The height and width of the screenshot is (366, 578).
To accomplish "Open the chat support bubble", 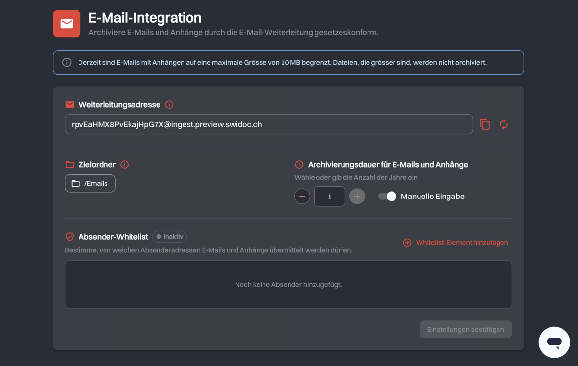I will (x=554, y=342).
